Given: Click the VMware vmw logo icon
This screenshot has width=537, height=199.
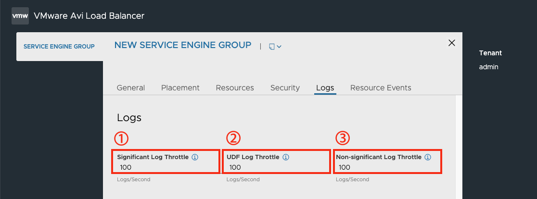Looking at the screenshot, I should [x=20, y=16].
